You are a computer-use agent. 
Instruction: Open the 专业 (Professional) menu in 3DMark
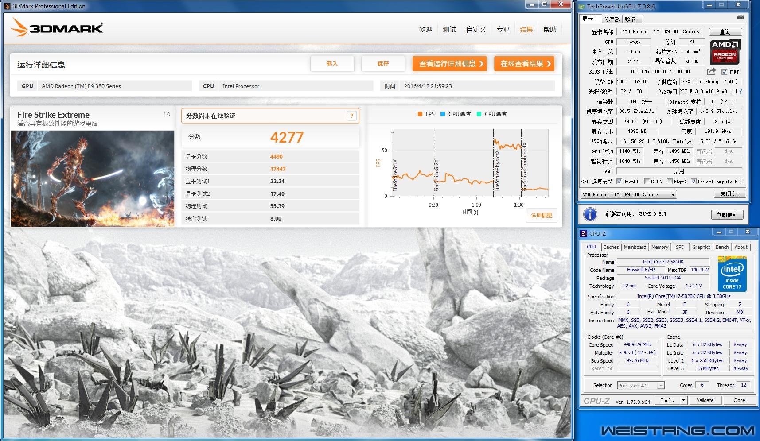[503, 29]
